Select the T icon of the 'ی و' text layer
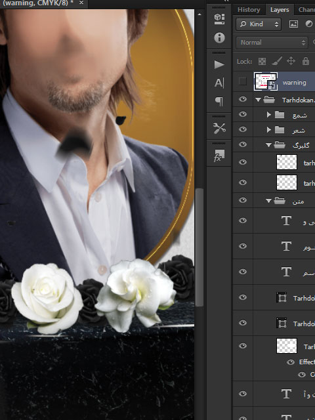Image resolution: width=315 pixels, height=420 pixels. [286, 220]
